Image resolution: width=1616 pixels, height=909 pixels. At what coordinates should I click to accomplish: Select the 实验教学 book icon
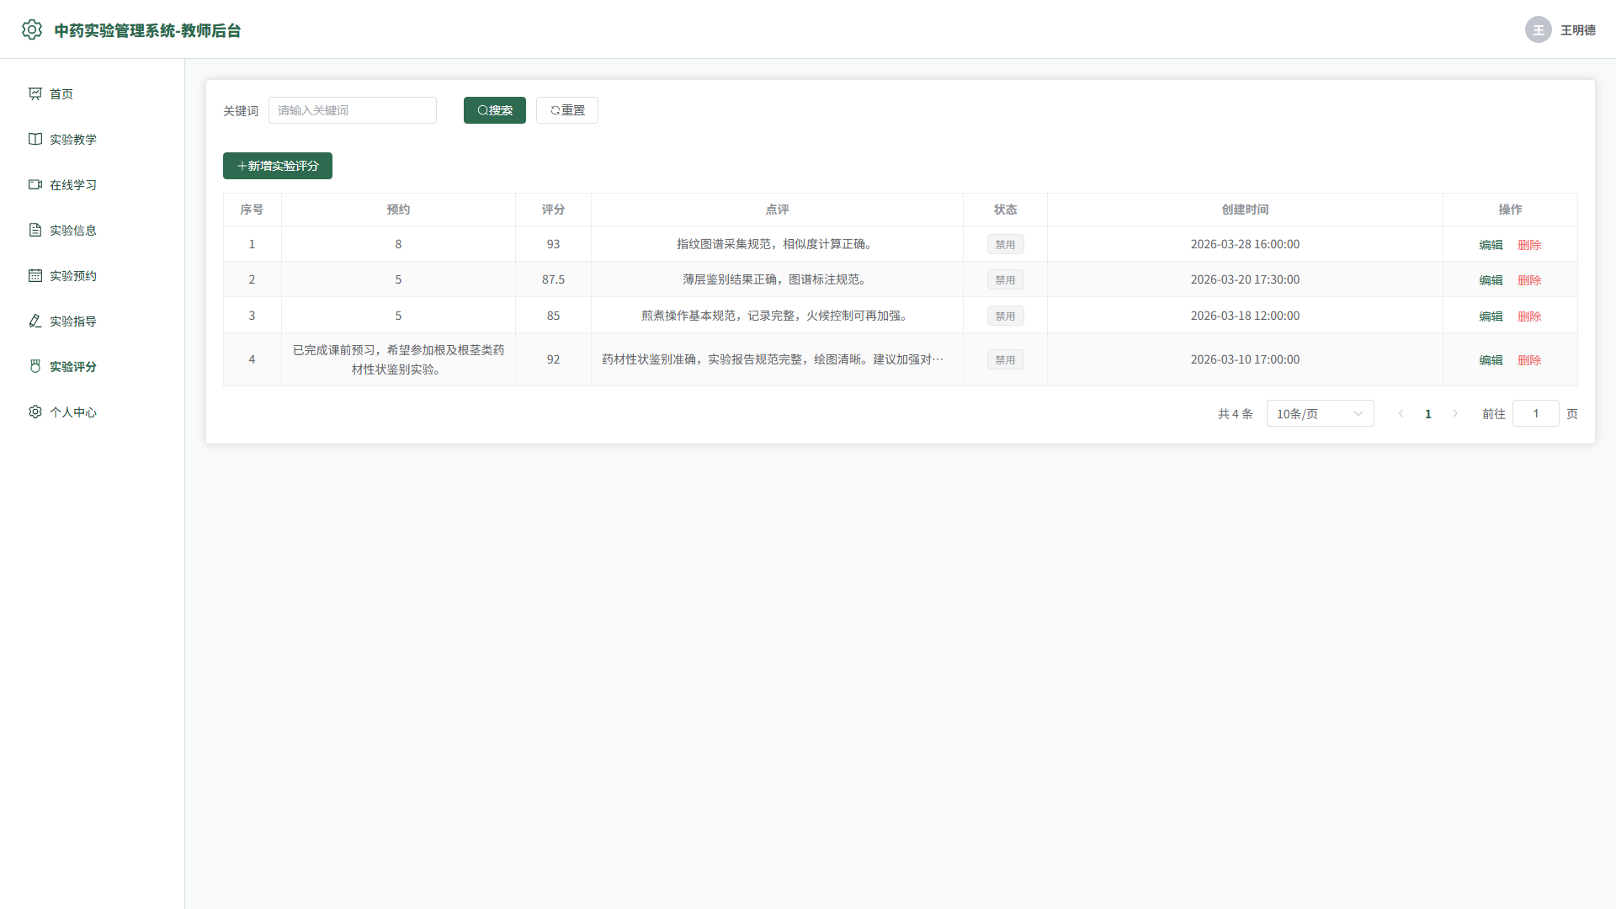point(35,139)
